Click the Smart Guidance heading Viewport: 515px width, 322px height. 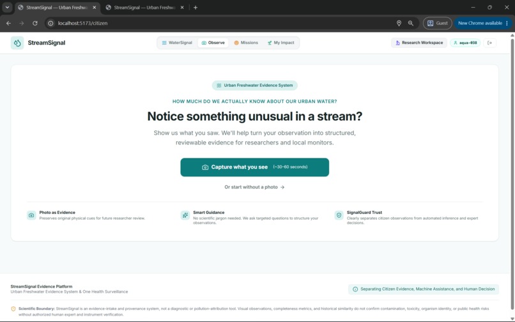(208, 213)
